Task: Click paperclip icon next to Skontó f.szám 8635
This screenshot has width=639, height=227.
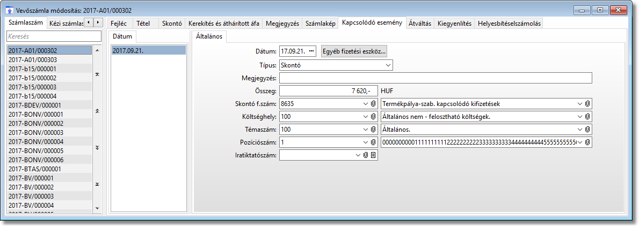Action: click(x=373, y=104)
